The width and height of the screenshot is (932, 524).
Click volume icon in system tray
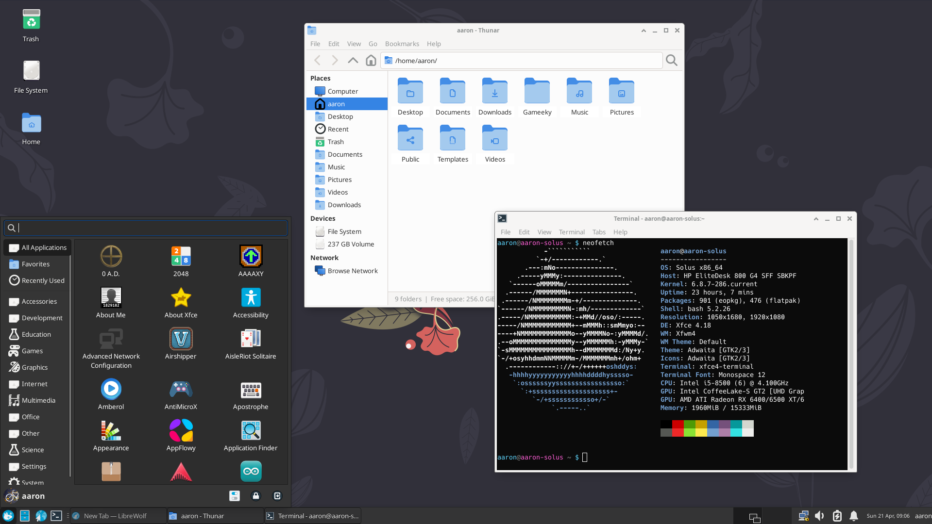820,516
